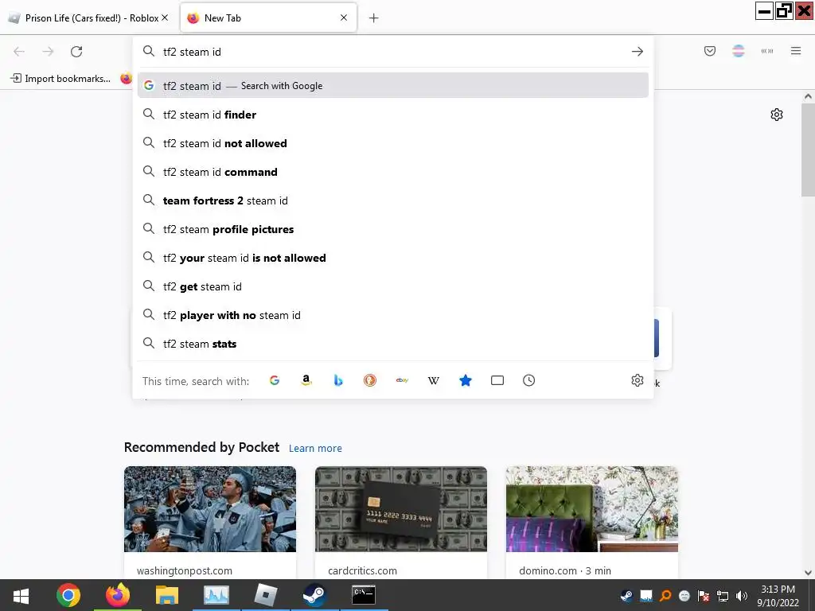Click the page vertical scrollbar thumb
The image size is (815, 611).
(x=808, y=150)
